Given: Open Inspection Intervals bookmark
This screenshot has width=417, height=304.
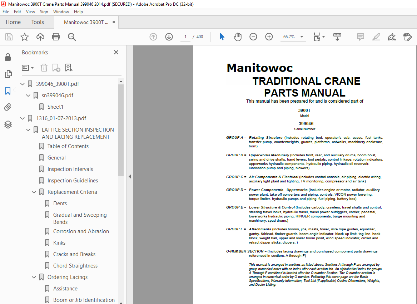Looking at the screenshot, I should [x=70, y=169].
